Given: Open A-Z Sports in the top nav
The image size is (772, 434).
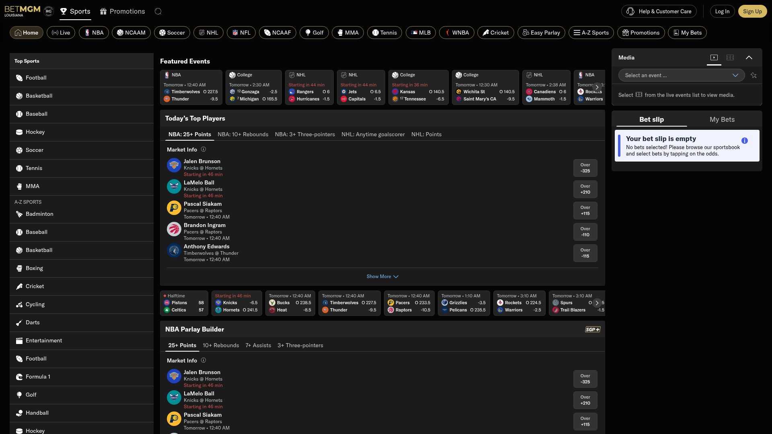Looking at the screenshot, I should (x=591, y=33).
